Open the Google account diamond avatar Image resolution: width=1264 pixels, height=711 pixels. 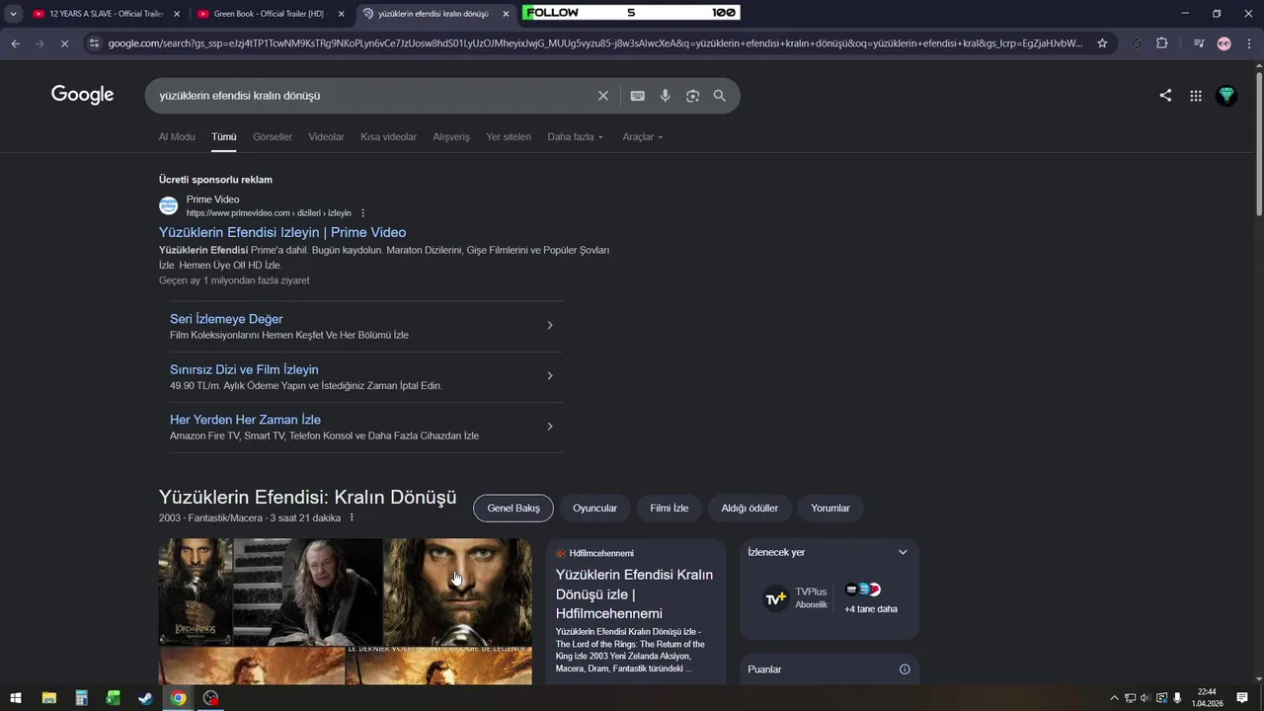(x=1226, y=96)
